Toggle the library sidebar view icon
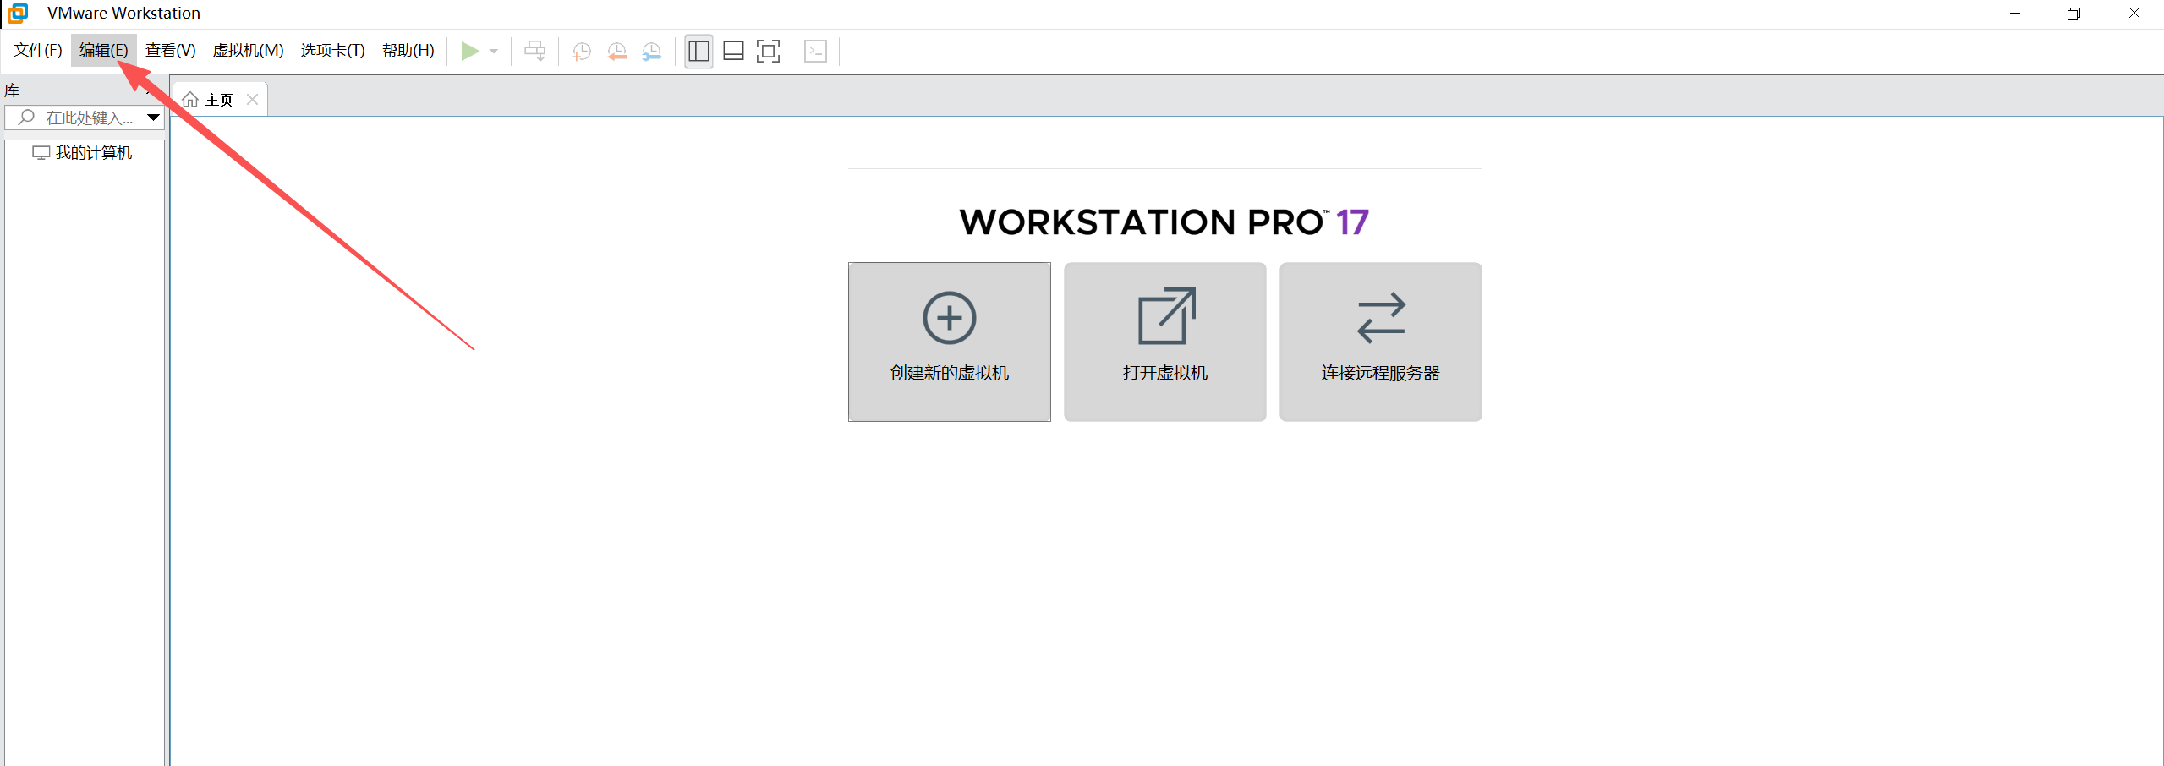Screen dimensions: 2164x766 click(x=699, y=52)
